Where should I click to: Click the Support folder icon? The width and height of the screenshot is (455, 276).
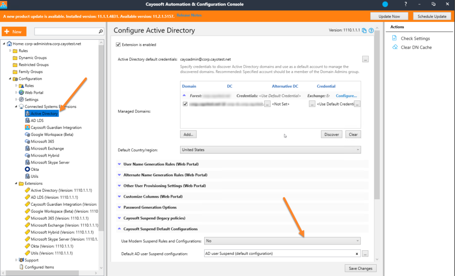(x=21, y=260)
